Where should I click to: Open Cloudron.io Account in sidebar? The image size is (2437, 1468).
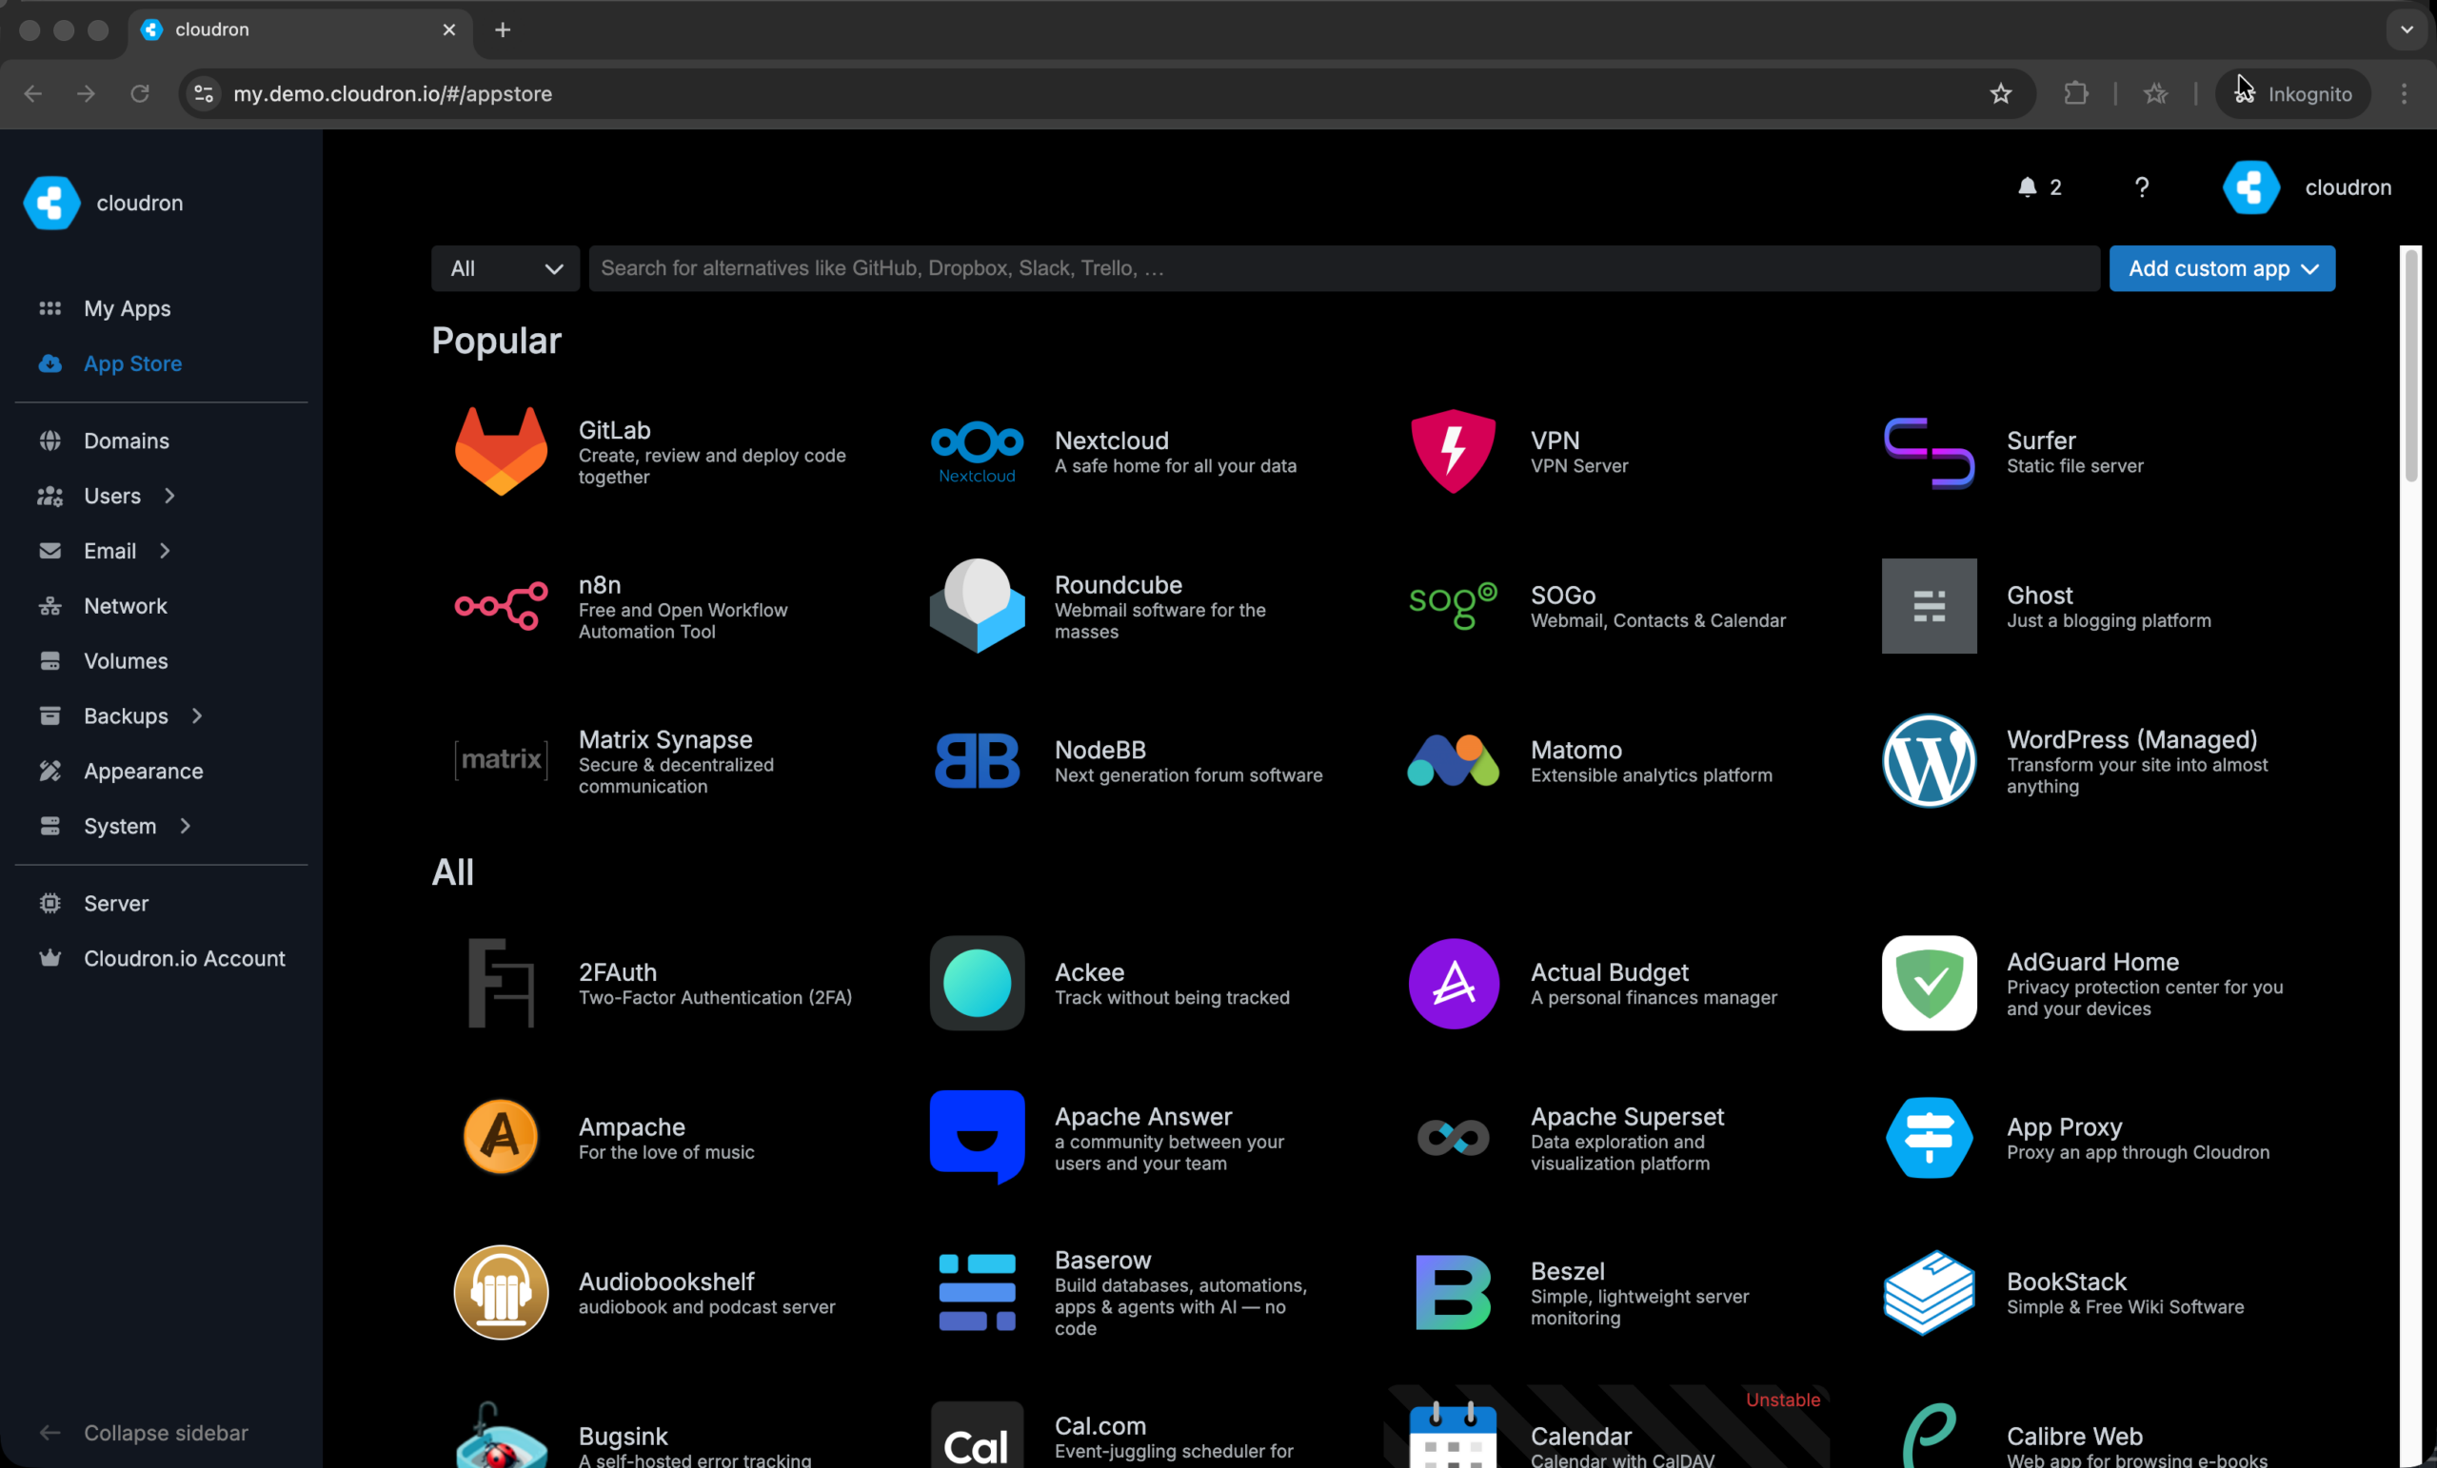tap(184, 958)
